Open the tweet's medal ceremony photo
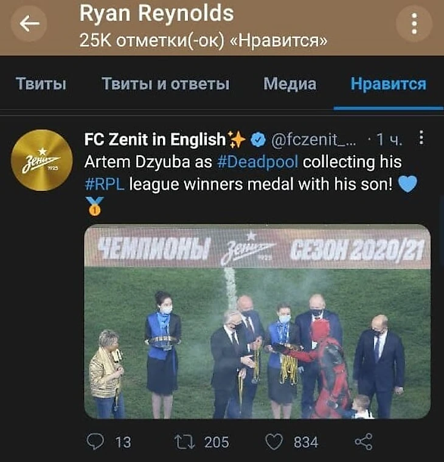Screen dimensions: 444x462 click(x=257, y=322)
